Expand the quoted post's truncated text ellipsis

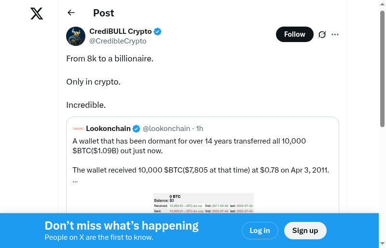pyautogui.click(x=75, y=180)
